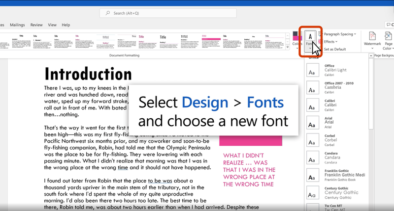Click the Watermark button
The width and height of the screenshot is (394, 211).
[372, 41]
